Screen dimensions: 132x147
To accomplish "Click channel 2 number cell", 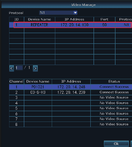I will coord(16,92).
